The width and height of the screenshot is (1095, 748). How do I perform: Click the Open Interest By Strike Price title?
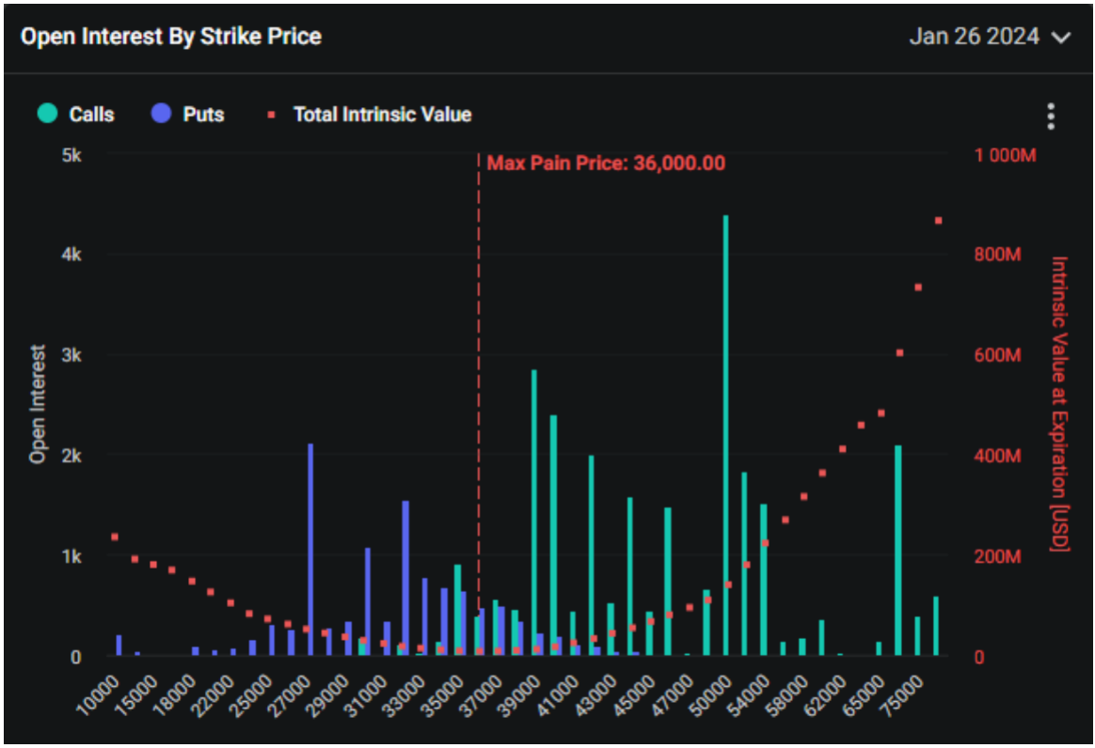[x=171, y=37]
